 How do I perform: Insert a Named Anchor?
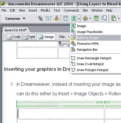[x=57, y=18]
